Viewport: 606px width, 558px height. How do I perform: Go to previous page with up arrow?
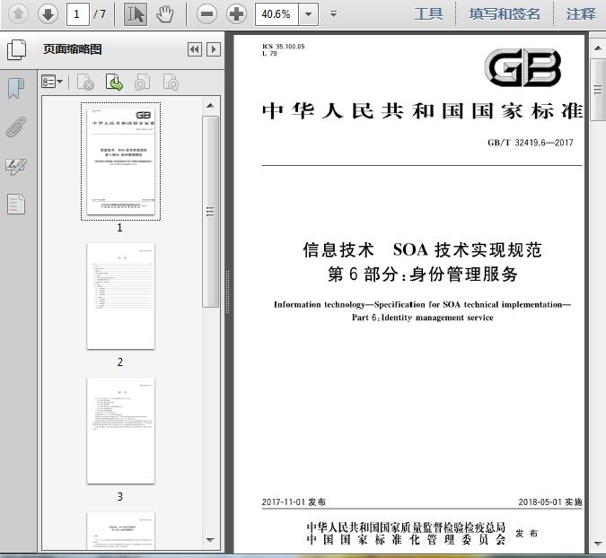click(18, 14)
